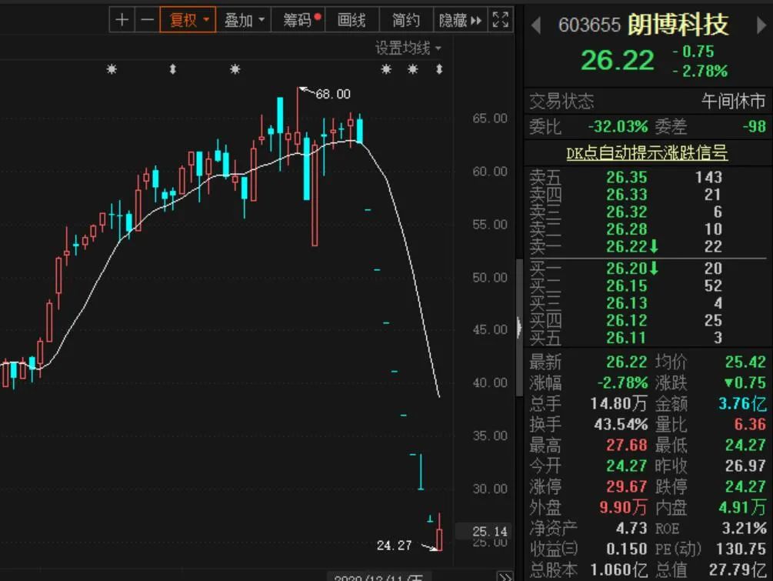Select 买四 price 26.12

(x=627, y=320)
